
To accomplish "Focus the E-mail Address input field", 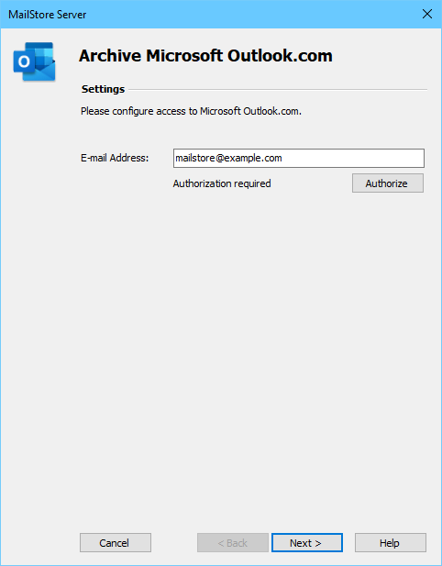I will click(x=299, y=158).
